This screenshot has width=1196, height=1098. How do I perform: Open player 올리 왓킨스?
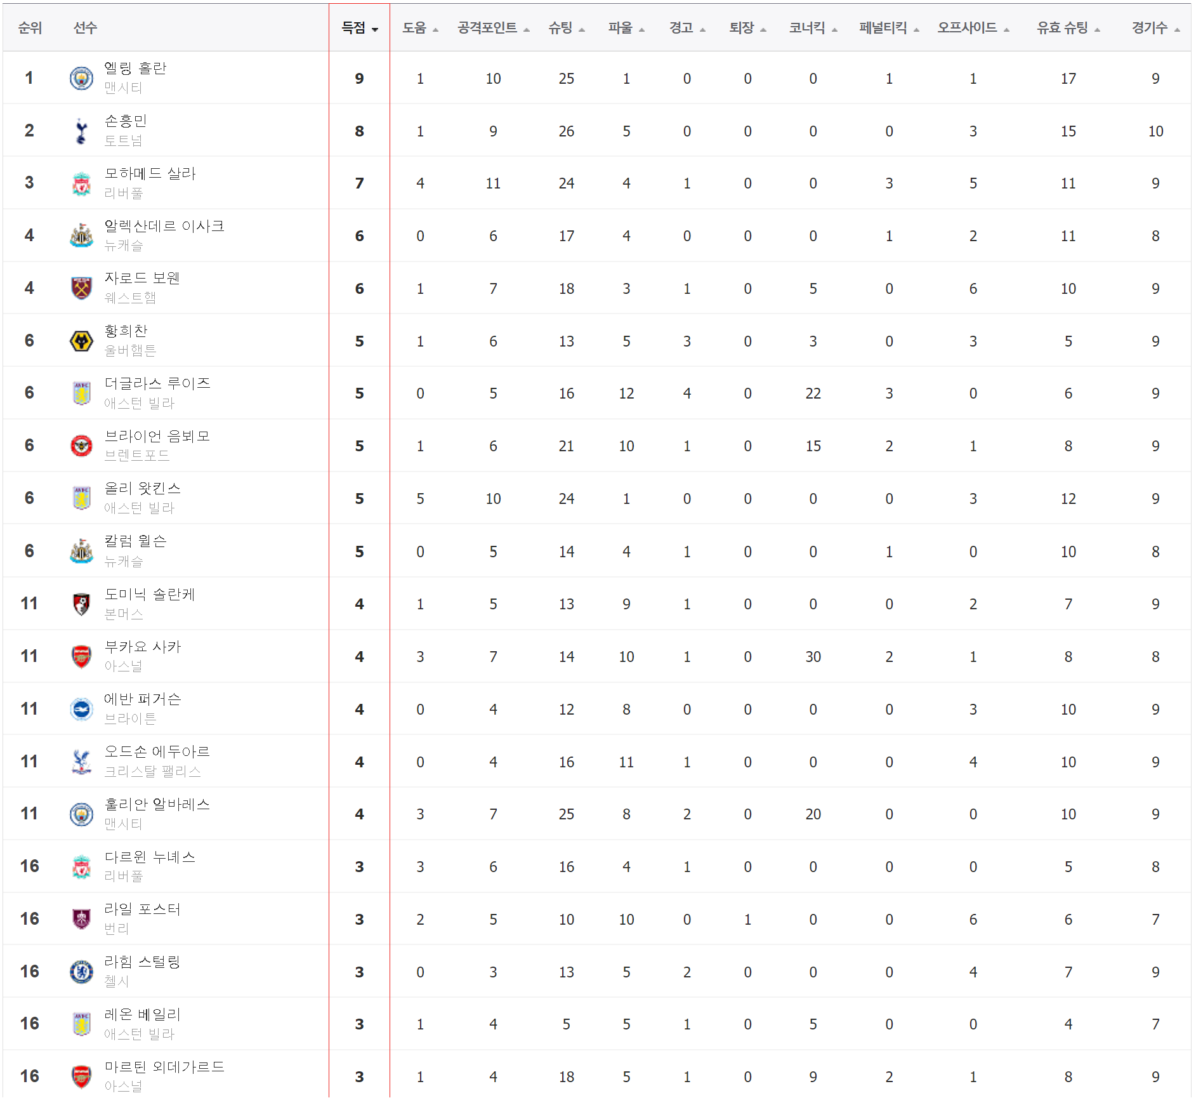tap(143, 488)
